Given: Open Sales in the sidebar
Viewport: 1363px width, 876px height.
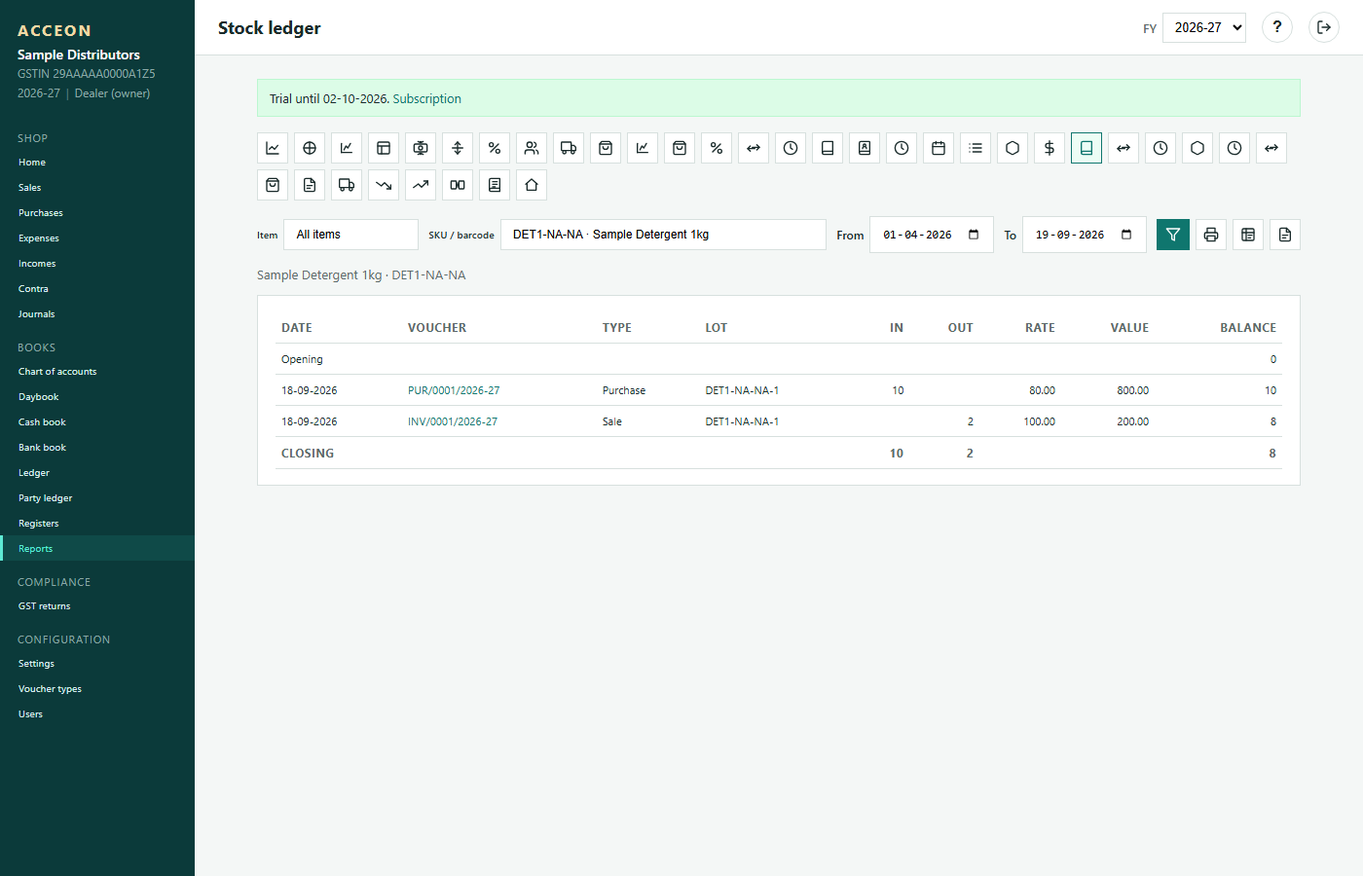Looking at the screenshot, I should 97,188.
